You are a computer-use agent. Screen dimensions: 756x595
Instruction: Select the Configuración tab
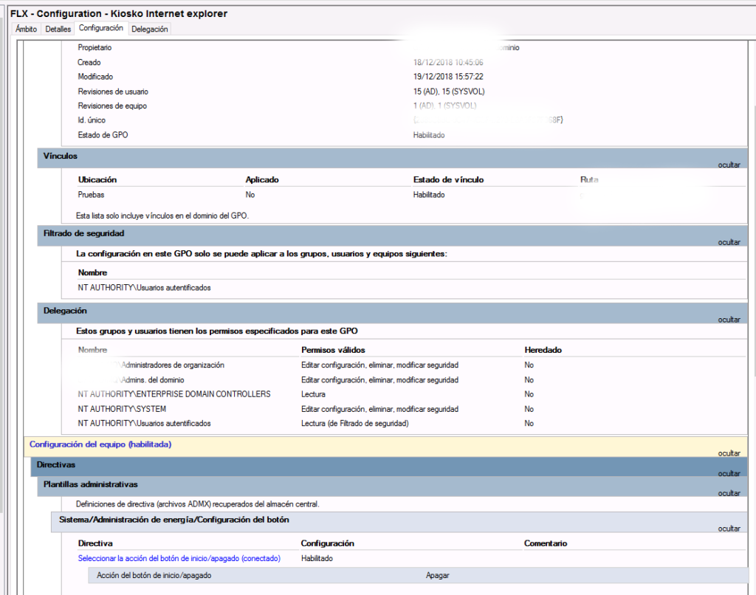tap(101, 28)
